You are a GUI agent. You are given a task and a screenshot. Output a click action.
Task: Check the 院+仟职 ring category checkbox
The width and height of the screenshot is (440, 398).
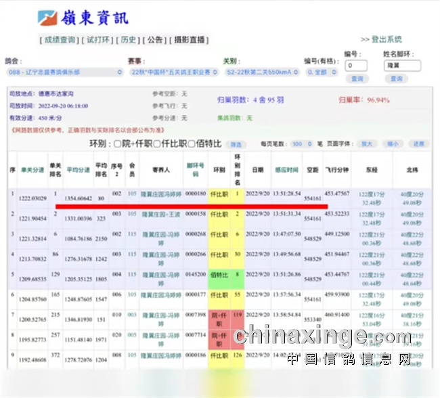coord(117,144)
